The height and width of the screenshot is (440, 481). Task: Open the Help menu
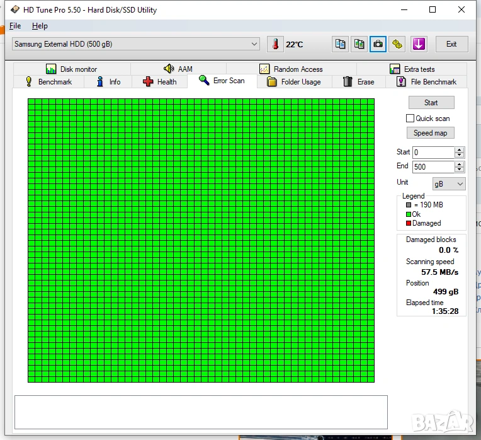coord(40,26)
